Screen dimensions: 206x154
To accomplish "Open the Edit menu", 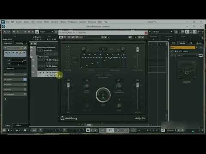I will coord(12,22).
